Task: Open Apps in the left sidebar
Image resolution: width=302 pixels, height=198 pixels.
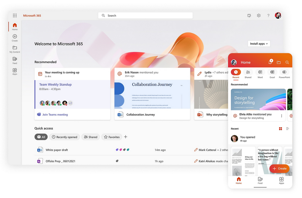Action: tap(15, 72)
